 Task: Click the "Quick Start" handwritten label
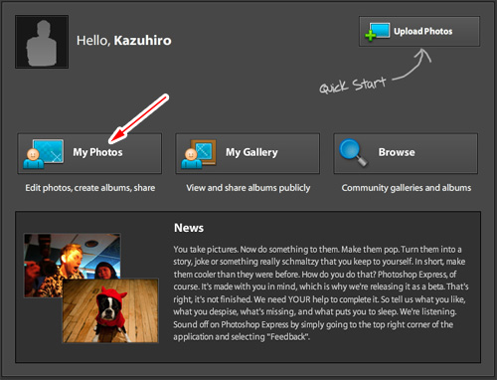(x=353, y=85)
